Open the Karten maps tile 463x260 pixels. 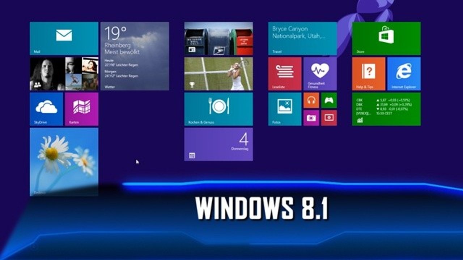82,109
